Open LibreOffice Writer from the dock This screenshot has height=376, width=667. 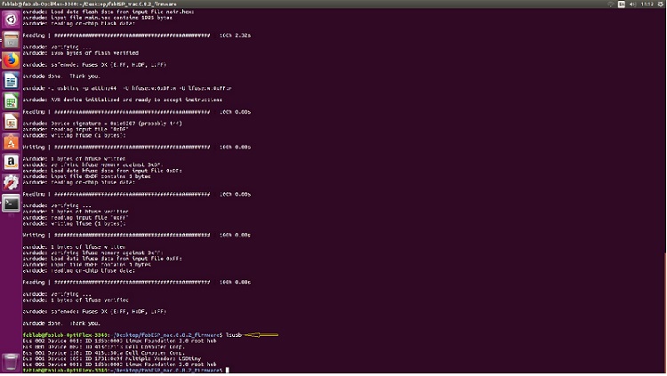11,81
